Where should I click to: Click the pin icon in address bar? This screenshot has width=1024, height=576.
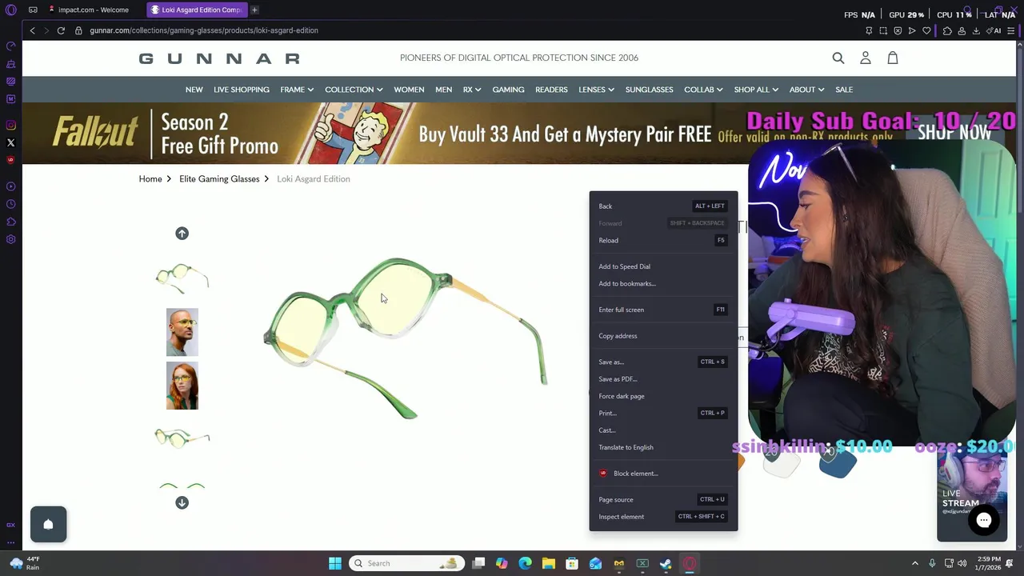pos(869,30)
